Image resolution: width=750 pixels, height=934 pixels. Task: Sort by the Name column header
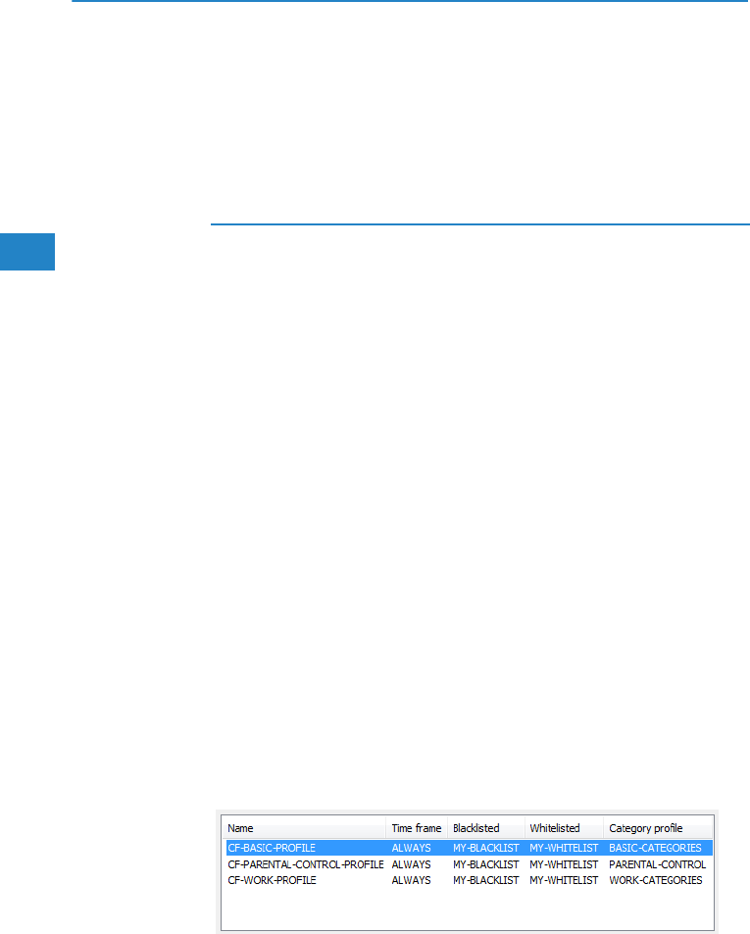coord(304,828)
